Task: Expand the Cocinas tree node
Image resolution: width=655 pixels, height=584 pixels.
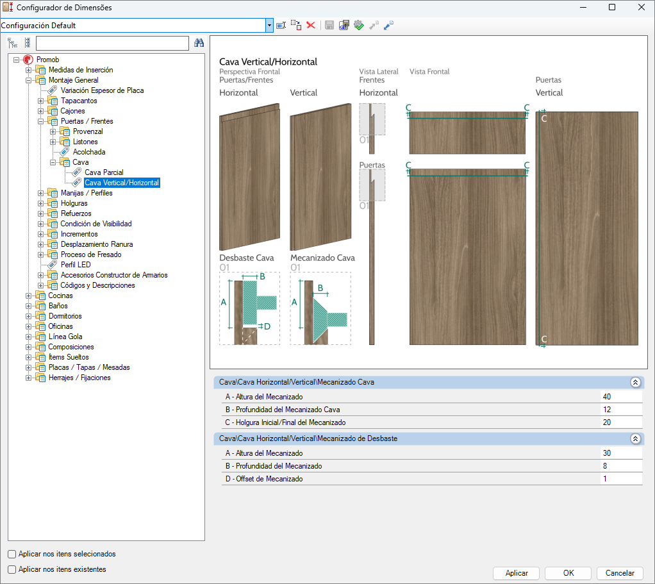Action: coord(28,296)
